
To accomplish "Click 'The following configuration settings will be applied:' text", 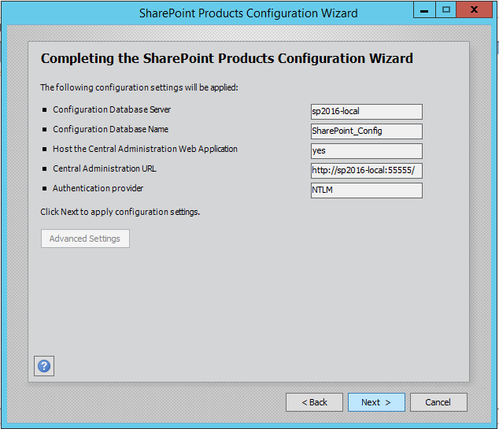I will pos(139,87).
